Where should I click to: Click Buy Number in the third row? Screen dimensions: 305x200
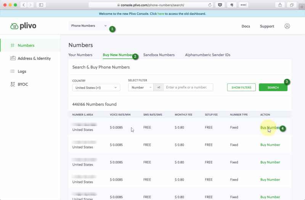click(x=270, y=162)
